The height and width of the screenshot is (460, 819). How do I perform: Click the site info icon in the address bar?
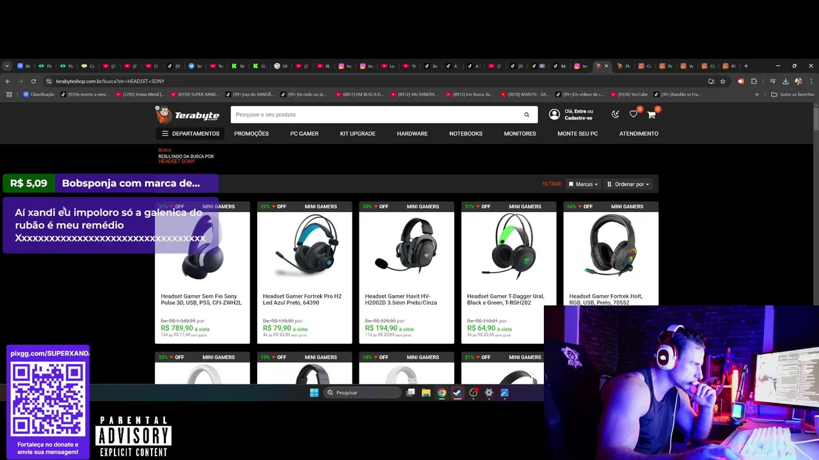click(49, 81)
